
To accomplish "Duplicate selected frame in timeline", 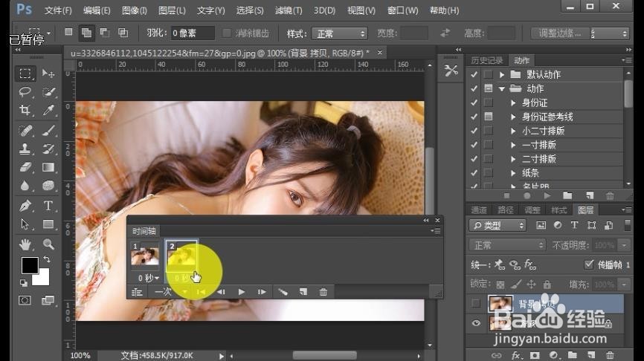I will point(303,292).
